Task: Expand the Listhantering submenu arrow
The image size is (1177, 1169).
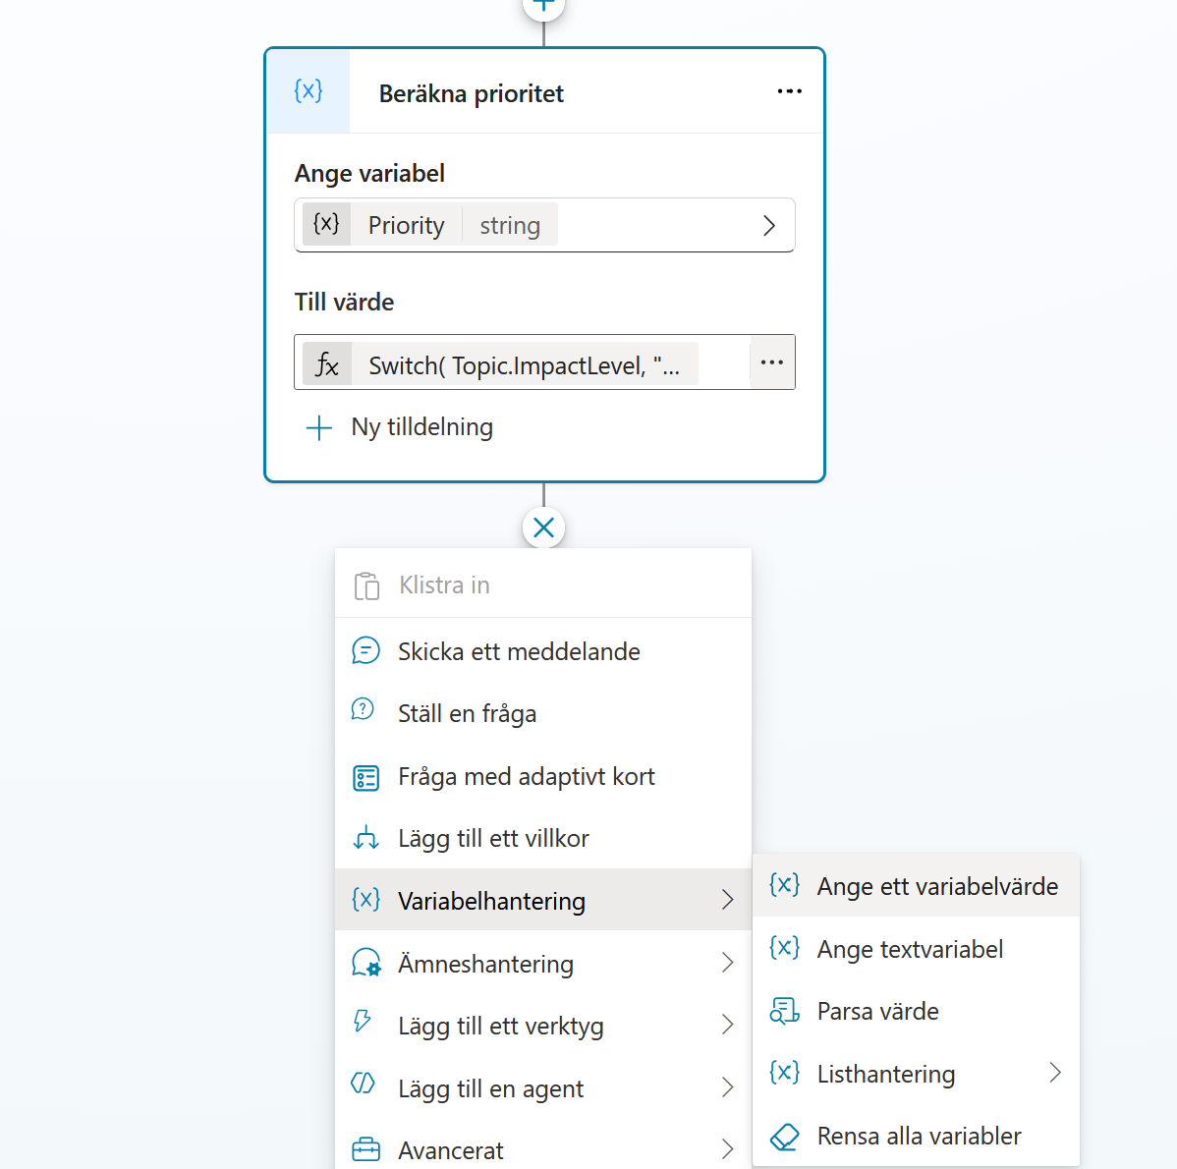Action: pos(1054,1073)
